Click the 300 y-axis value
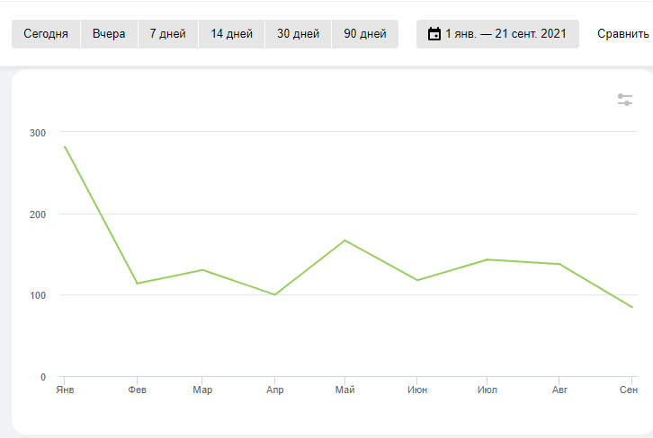Screen dimensions: 653x438 click(38, 133)
